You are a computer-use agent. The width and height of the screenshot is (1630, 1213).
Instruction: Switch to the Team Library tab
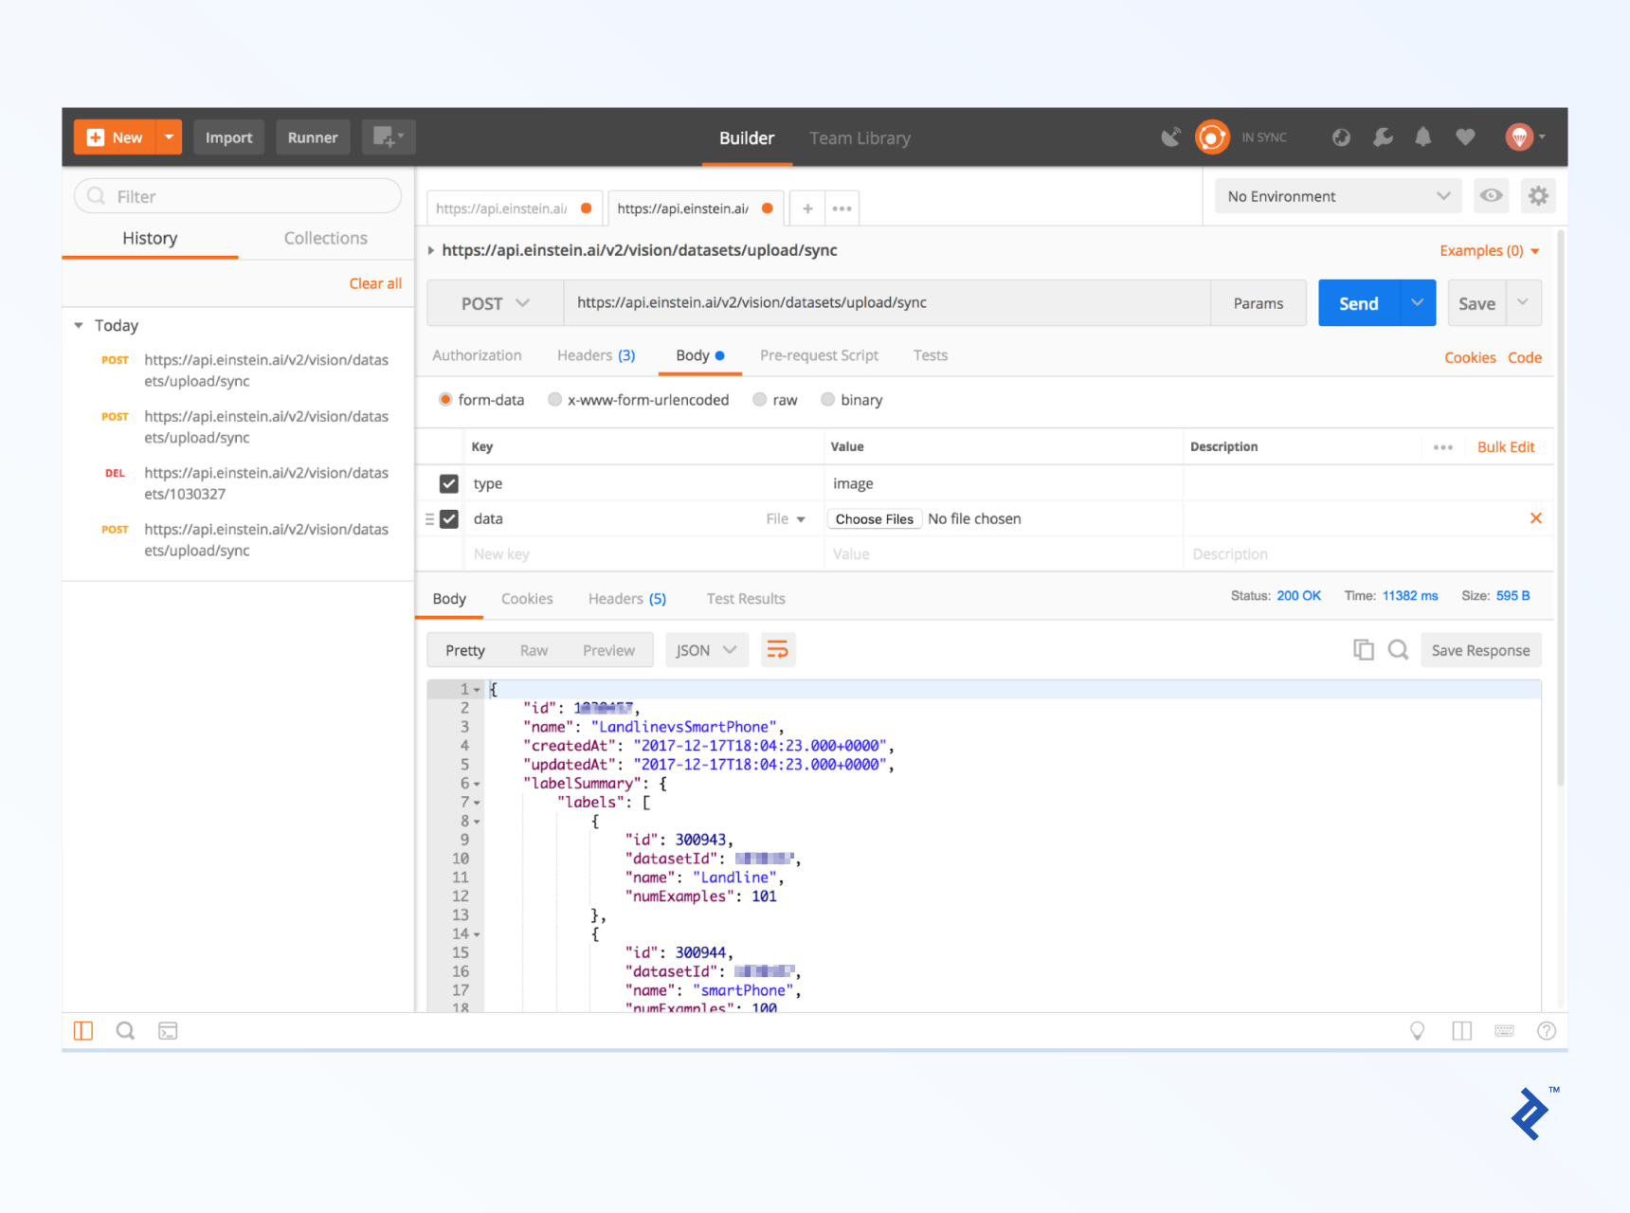(x=860, y=137)
